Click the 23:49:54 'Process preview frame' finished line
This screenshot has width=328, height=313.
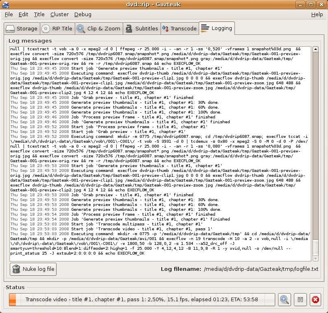[113, 214]
